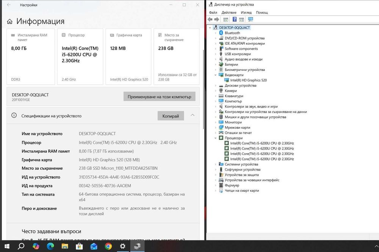Open the Изглед menu
This screenshot has width=379, height=252.
click(246, 13)
